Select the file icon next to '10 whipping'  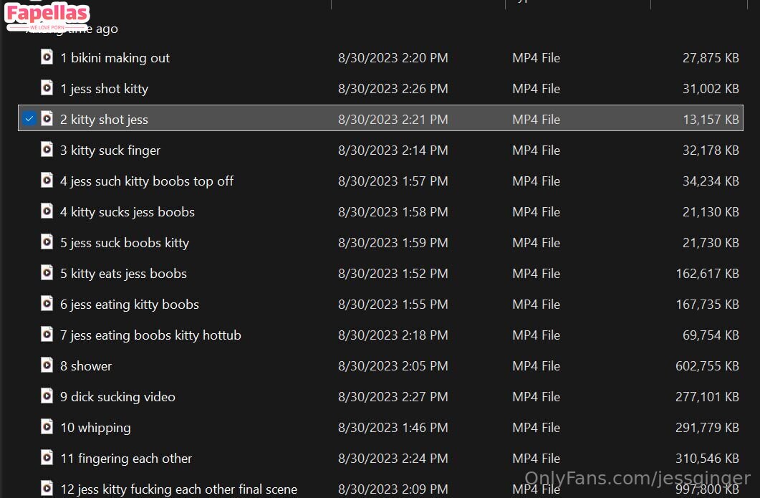click(47, 427)
